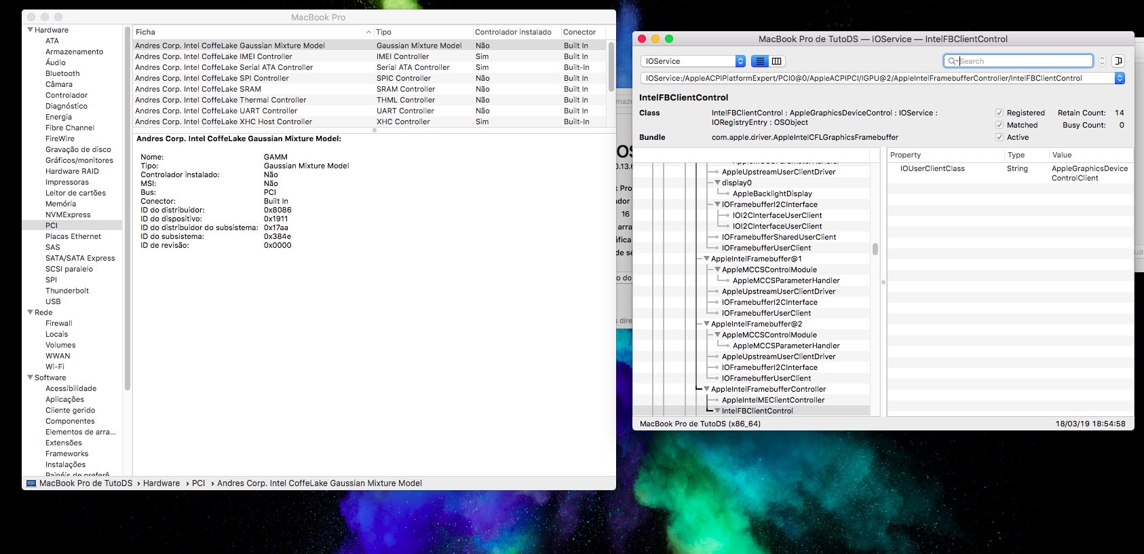Collapse the AppleIntelFramebuffer@1 tree node
Screen dimensions: 1144x554
[x=706, y=259]
